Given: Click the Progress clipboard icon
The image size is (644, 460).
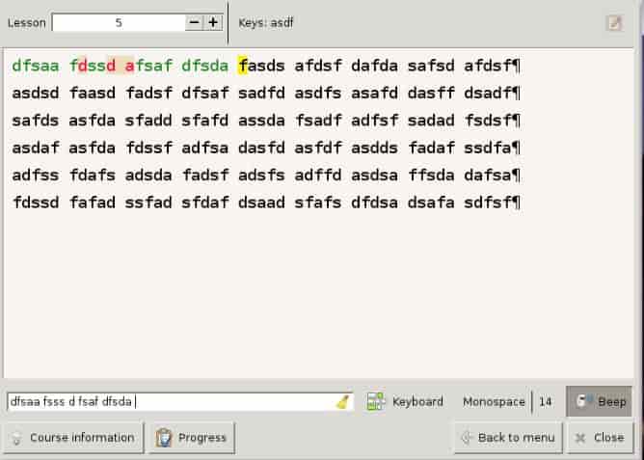Looking at the screenshot, I should tap(164, 438).
